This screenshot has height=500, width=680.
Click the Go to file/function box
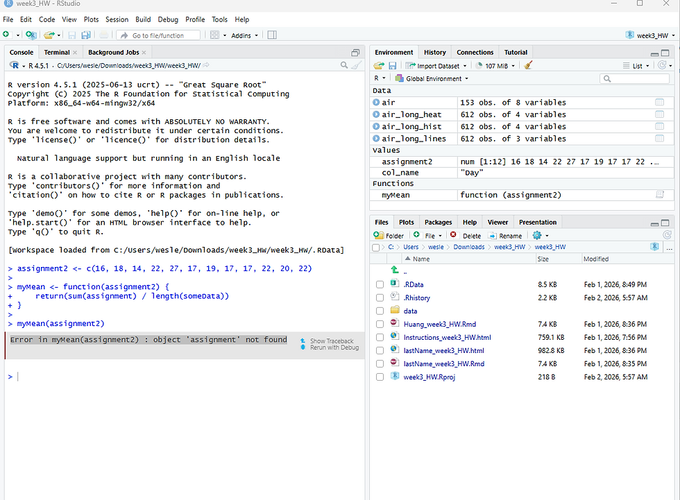coord(159,35)
